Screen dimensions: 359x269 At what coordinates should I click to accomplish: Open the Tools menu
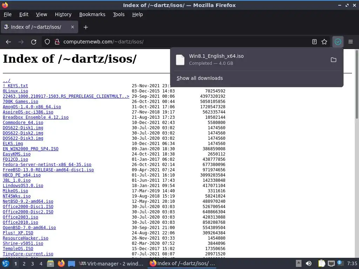(118, 14)
